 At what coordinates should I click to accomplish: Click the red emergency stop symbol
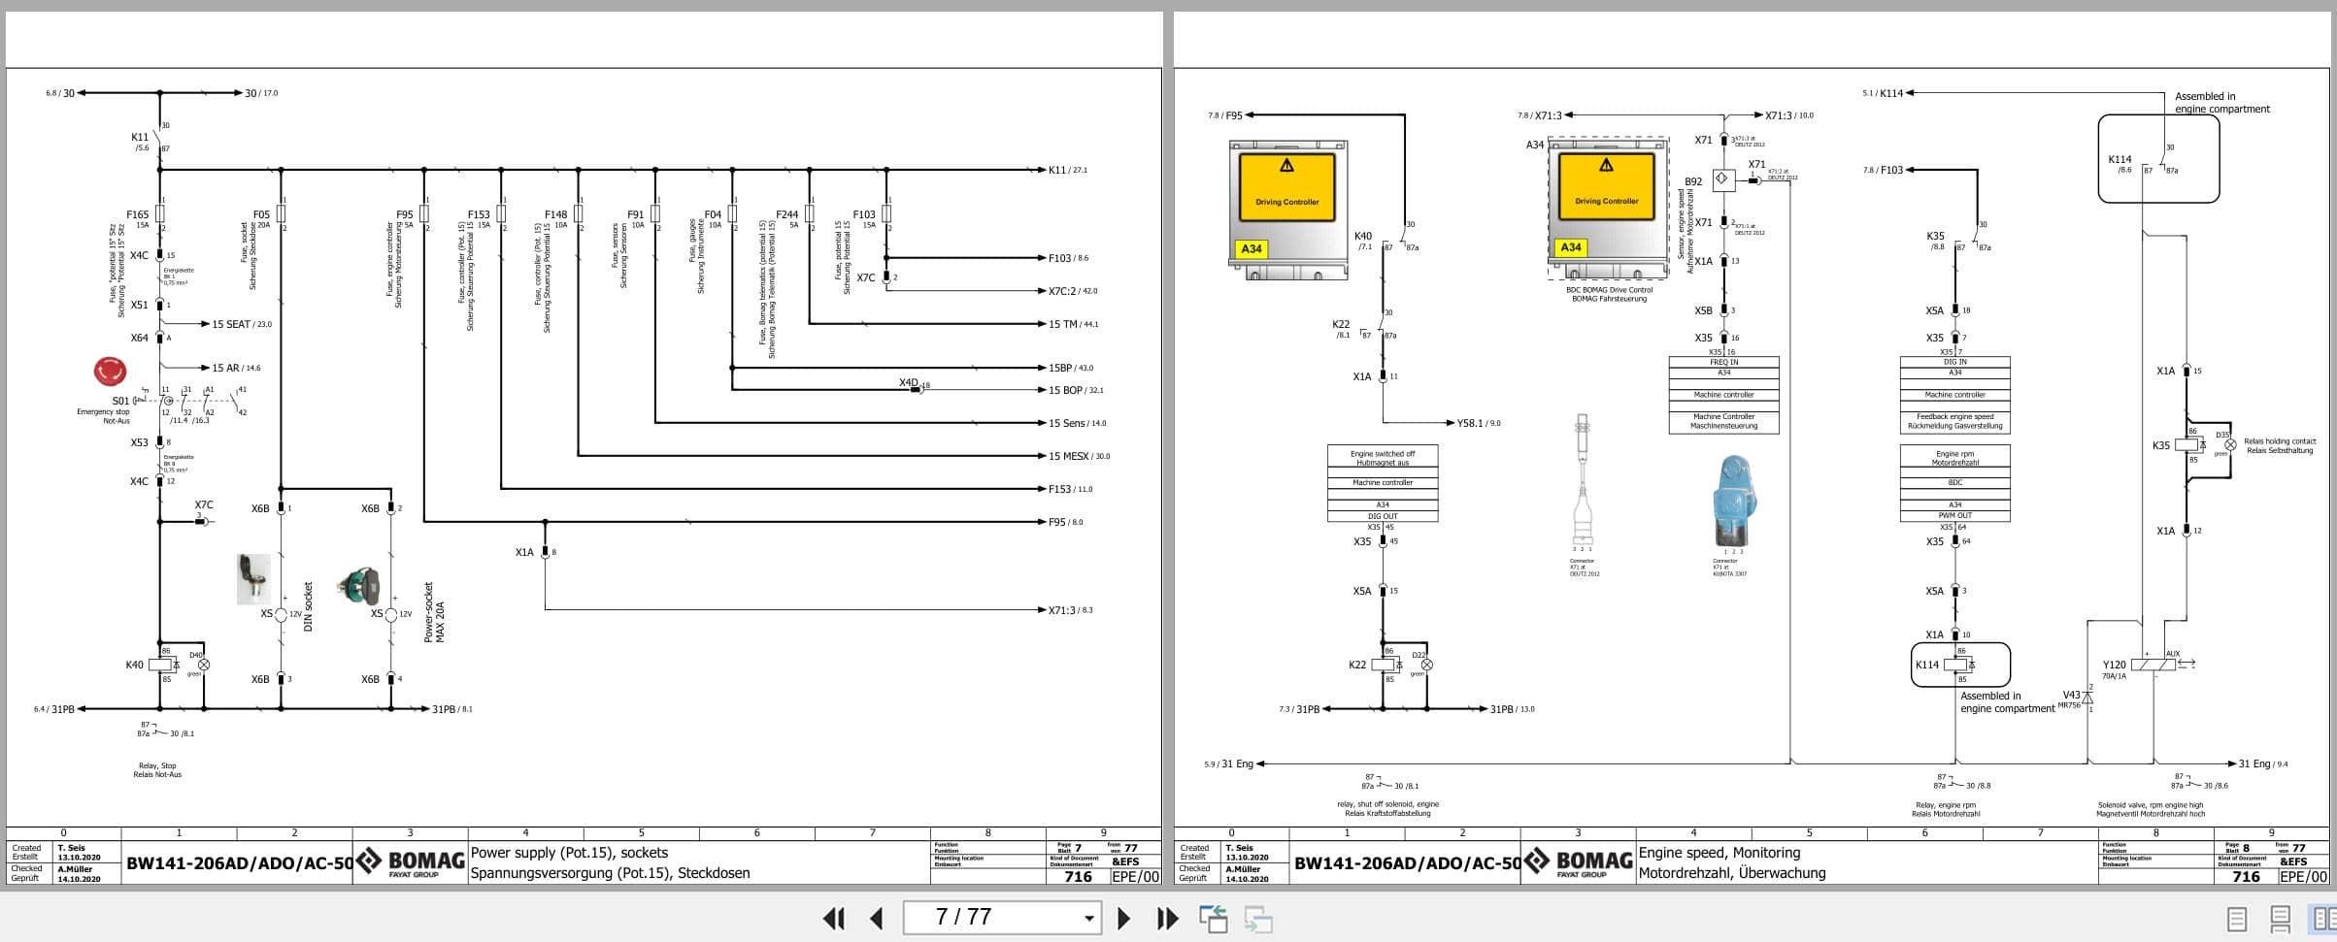click(x=109, y=369)
